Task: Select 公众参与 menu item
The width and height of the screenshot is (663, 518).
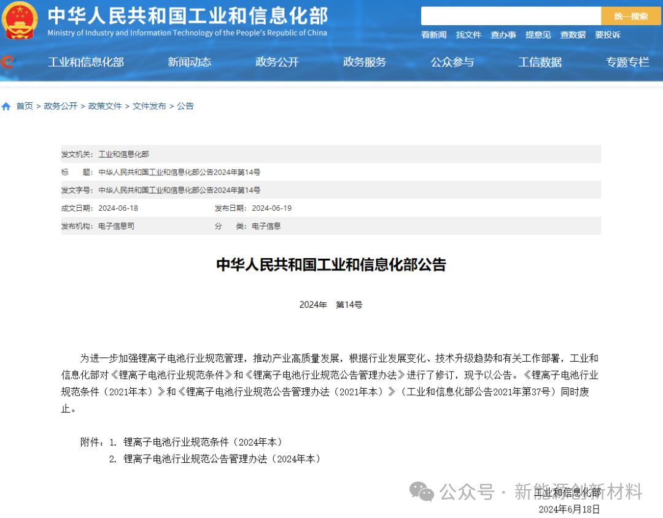Action: (x=452, y=63)
